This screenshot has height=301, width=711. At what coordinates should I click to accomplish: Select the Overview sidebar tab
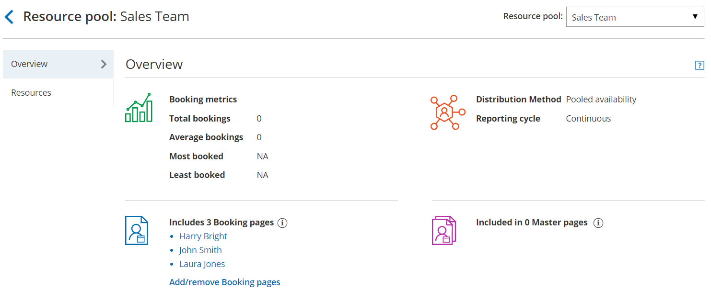coord(30,64)
